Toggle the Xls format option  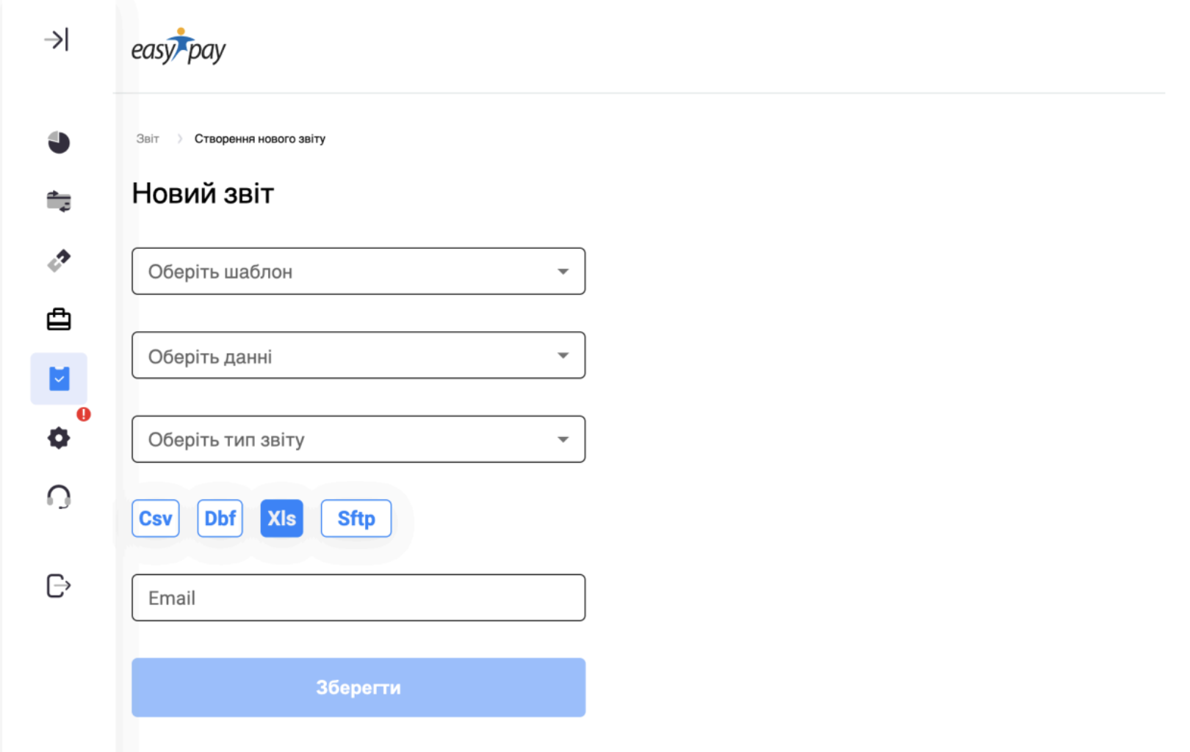click(281, 518)
